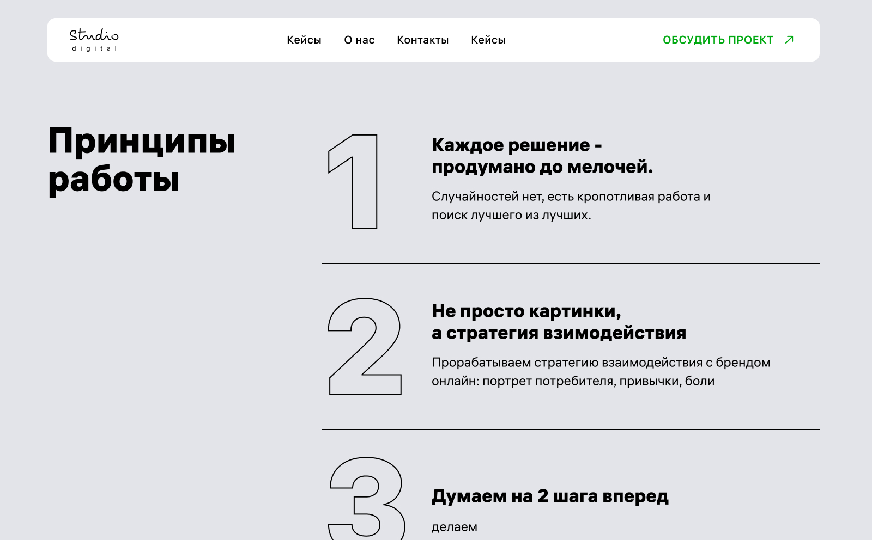The height and width of the screenshot is (540, 872).
Task: Click the handwritten Studio wordmark
Action: 94,36
